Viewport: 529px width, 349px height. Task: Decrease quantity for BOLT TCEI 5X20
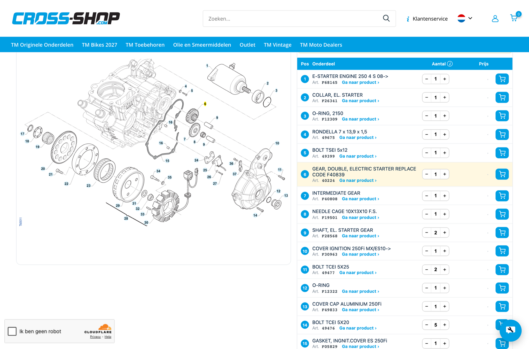[x=427, y=325]
